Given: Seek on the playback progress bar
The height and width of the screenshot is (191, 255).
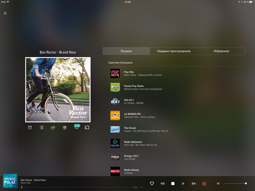Looking at the screenshot, I should click(x=76, y=187).
